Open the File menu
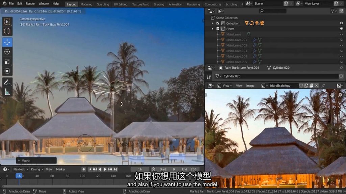The height and width of the screenshot is (194, 346). click(x=11, y=3)
